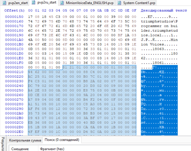Click decoded text 'rogrammer on bui'
Screen dimensions: 191x151
click(x=159, y=26)
